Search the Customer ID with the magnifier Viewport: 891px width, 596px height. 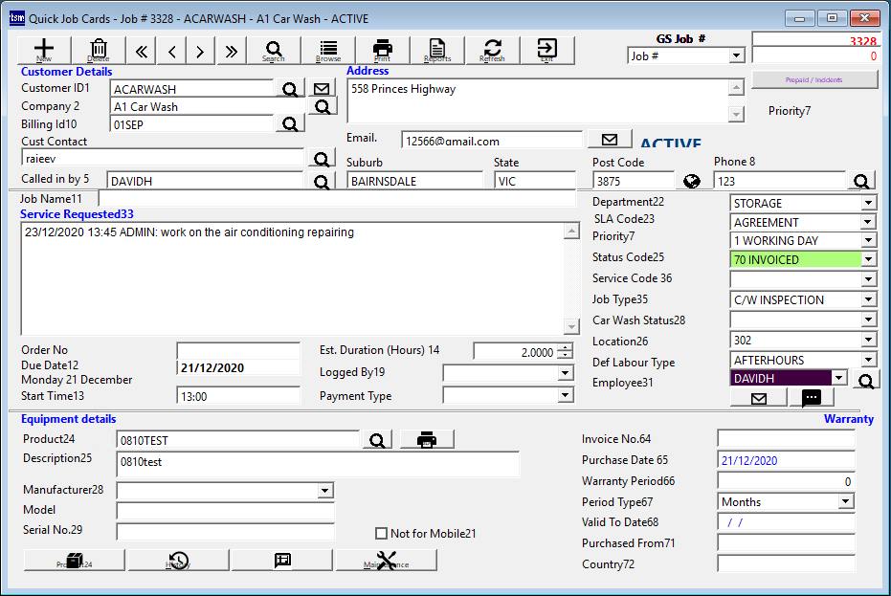tap(288, 89)
